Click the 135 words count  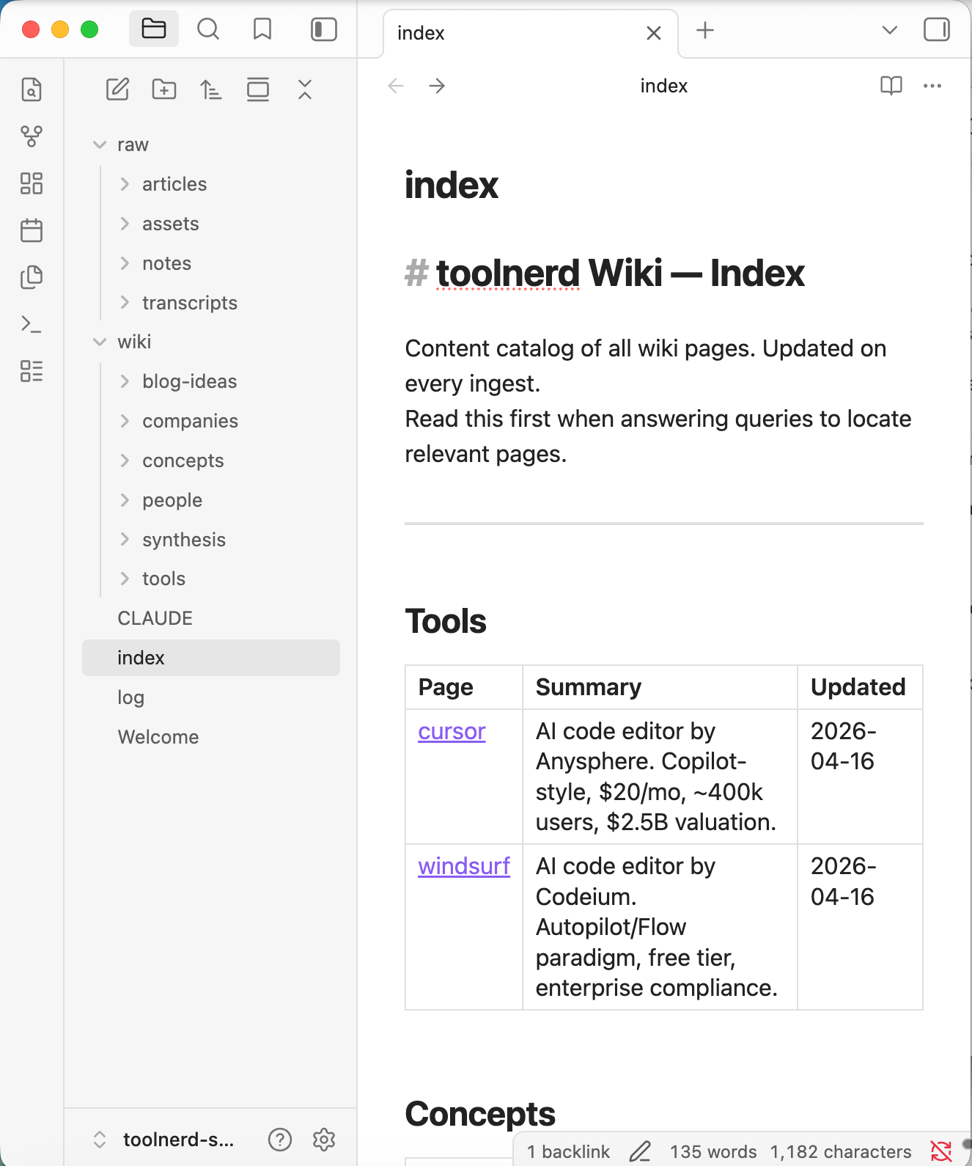click(x=713, y=1152)
